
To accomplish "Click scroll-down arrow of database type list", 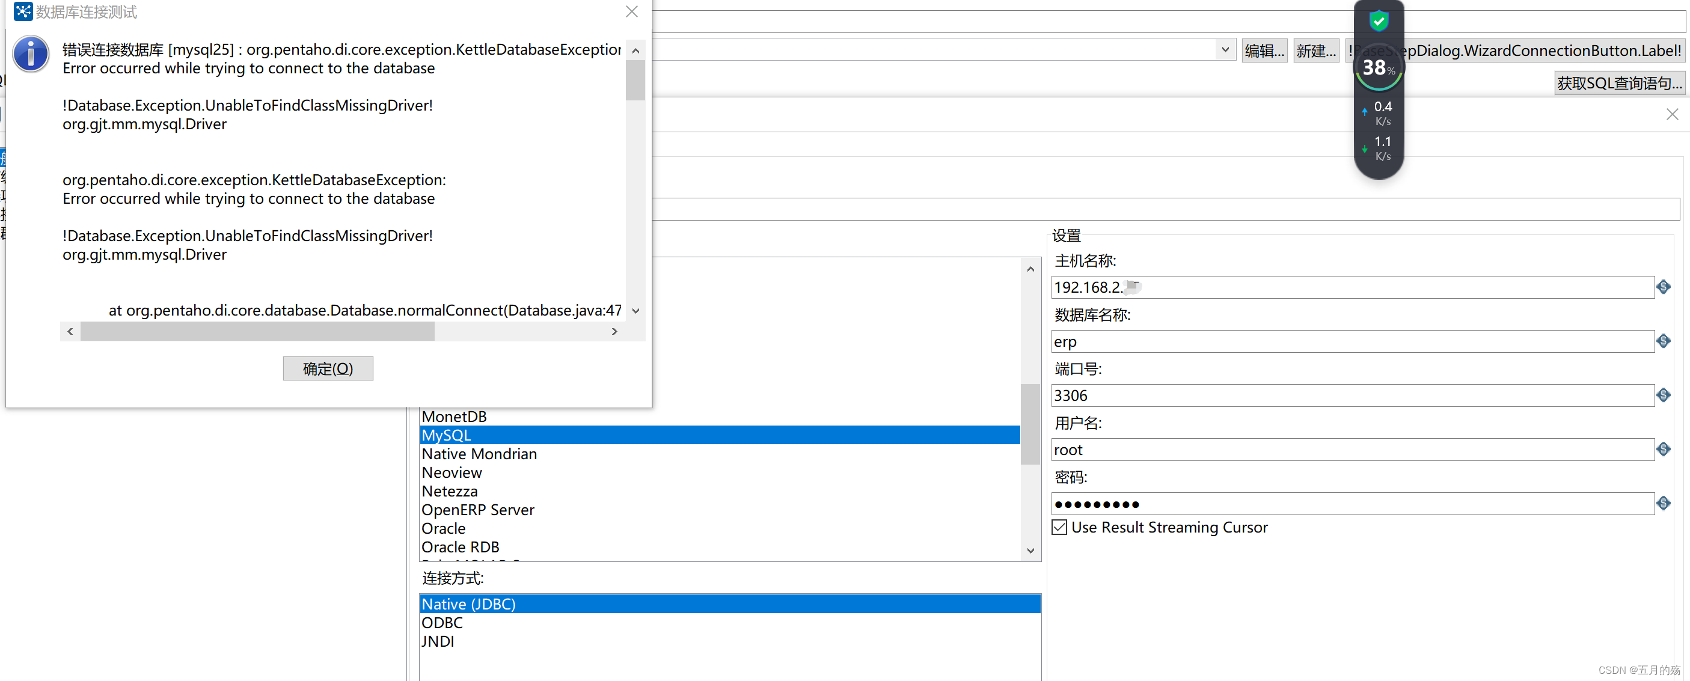I will pos(1030,551).
